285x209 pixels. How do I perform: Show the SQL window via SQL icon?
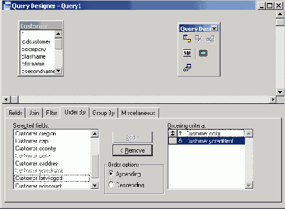point(187,53)
